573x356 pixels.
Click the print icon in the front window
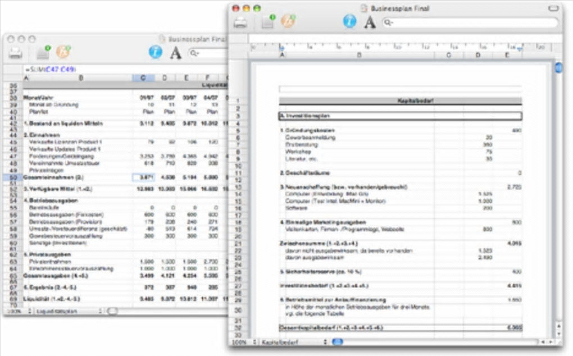(x=240, y=22)
